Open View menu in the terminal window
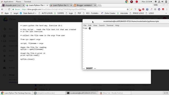Image resolution: width=169 pixels, height=95 pixels. (95, 25)
